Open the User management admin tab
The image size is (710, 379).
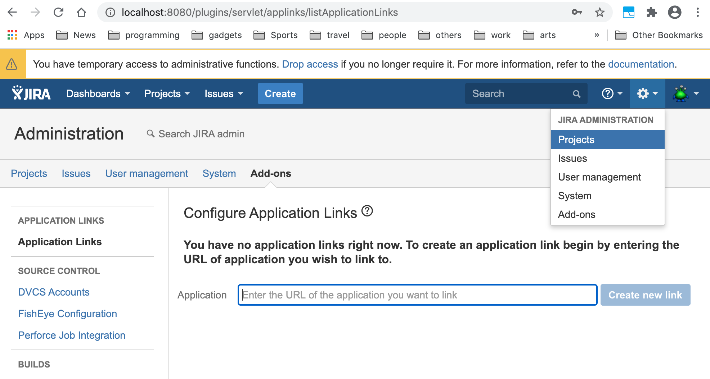click(x=147, y=173)
